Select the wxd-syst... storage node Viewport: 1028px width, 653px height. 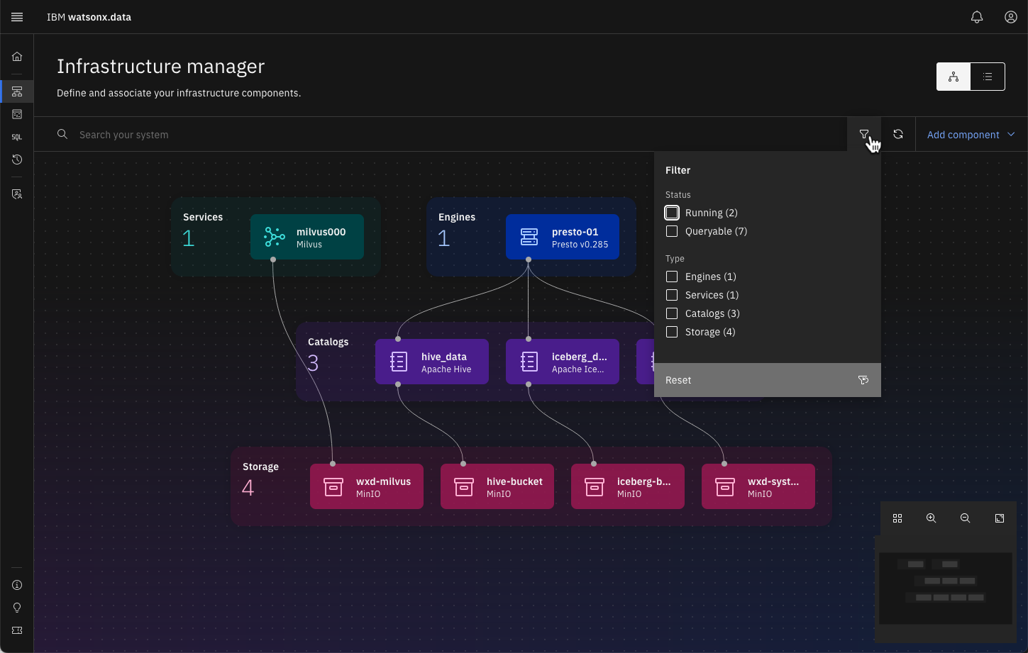[758, 486]
